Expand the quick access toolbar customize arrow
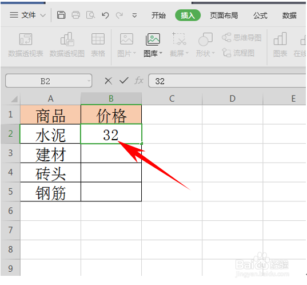307x285 pixels. click(134, 15)
